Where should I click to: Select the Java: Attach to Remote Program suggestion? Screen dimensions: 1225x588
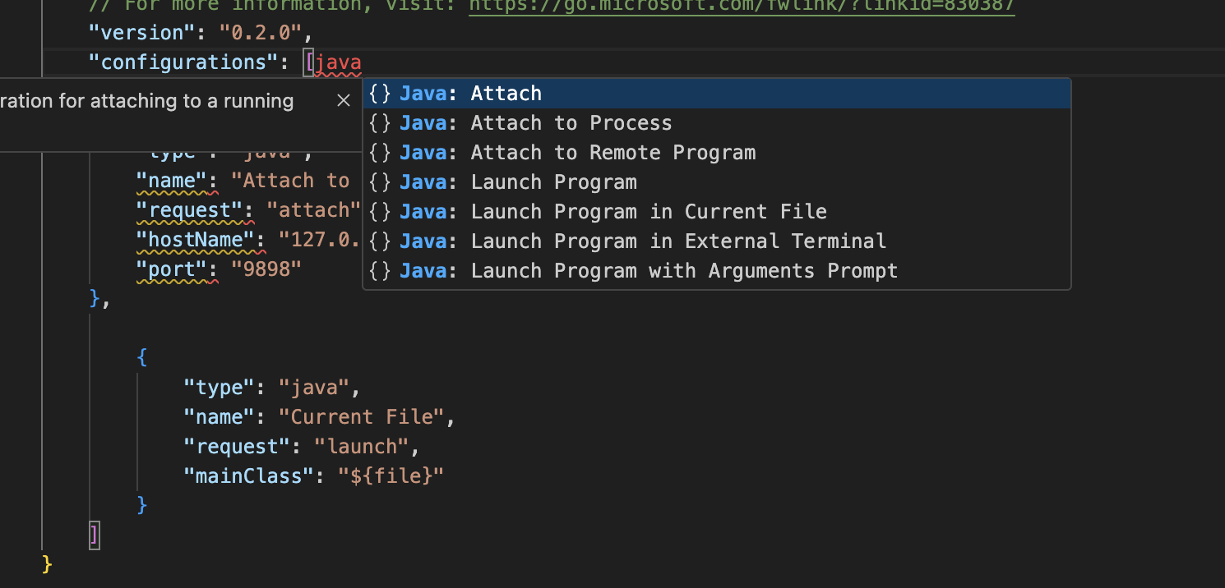[612, 153]
